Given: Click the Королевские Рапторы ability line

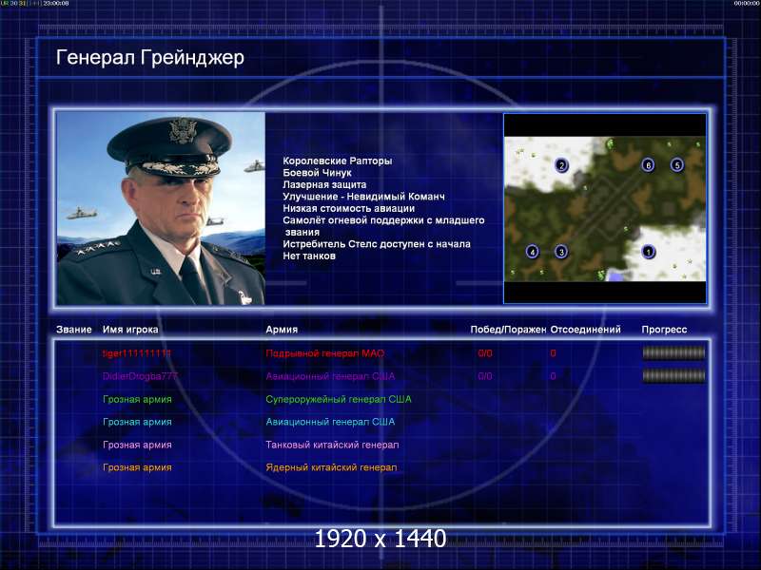Looking at the screenshot, I should pos(338,161).
